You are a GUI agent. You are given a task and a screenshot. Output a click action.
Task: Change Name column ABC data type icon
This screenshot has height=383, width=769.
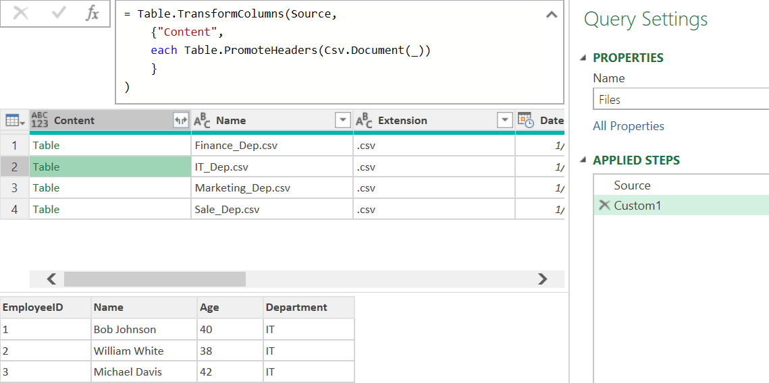202,120
